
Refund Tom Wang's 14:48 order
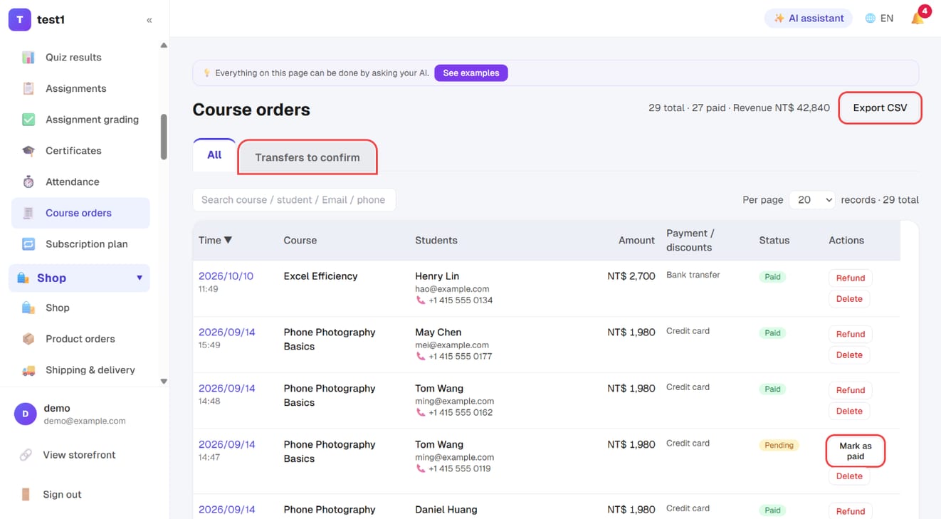pyautogui.click(x=851, y=390)
